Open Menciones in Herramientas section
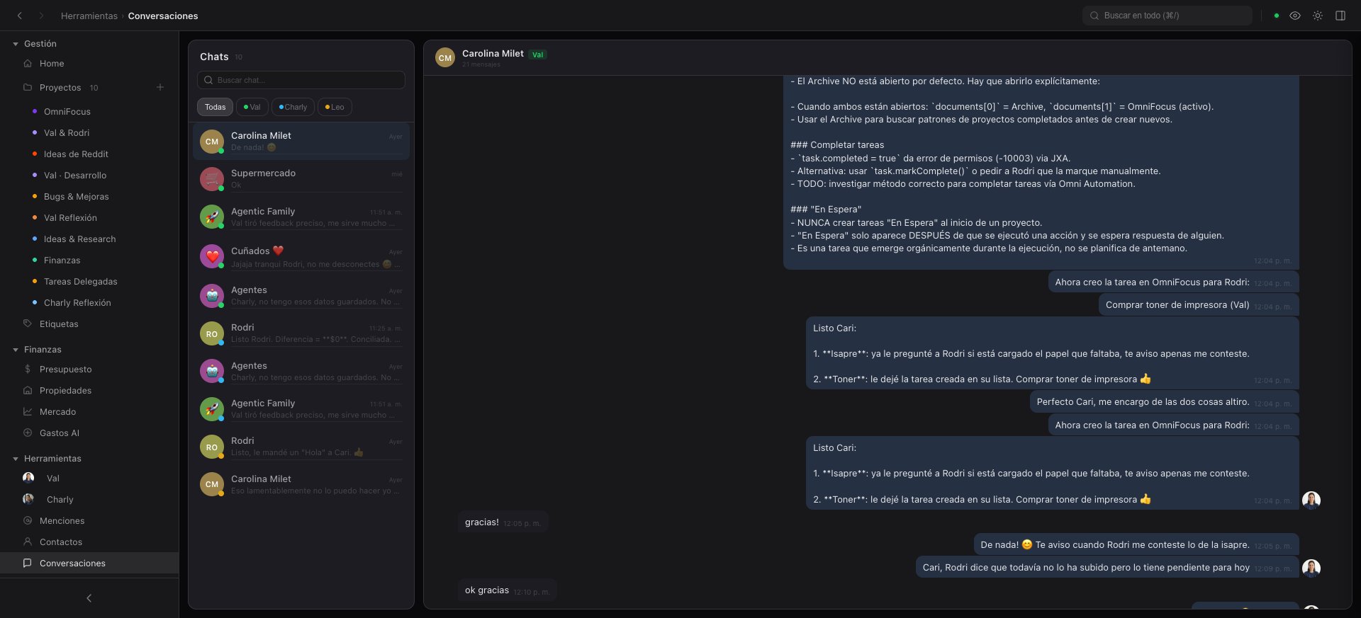The width and height of the screenshot is (1361, 618). coord(62,521)
